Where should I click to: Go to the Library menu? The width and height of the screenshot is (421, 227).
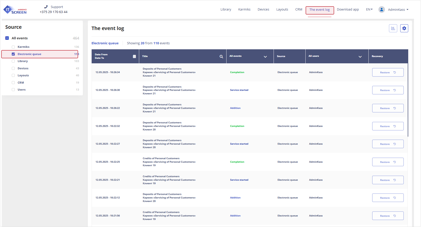pyautogui.click(x=226, y=10)
